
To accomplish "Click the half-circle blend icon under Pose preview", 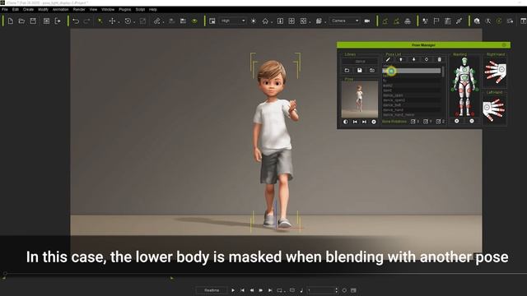I will coord(346,122).
